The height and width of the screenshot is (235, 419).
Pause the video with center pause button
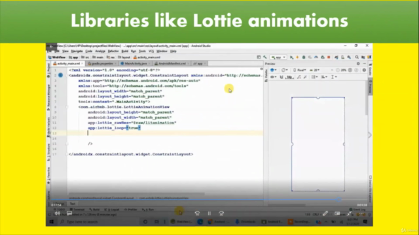[209, 213]
